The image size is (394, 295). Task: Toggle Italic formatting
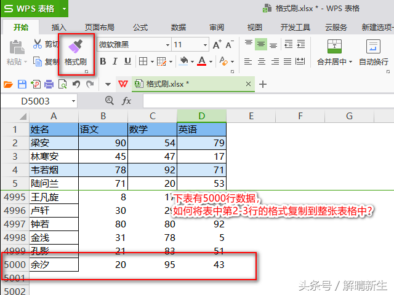coord(115,61)
